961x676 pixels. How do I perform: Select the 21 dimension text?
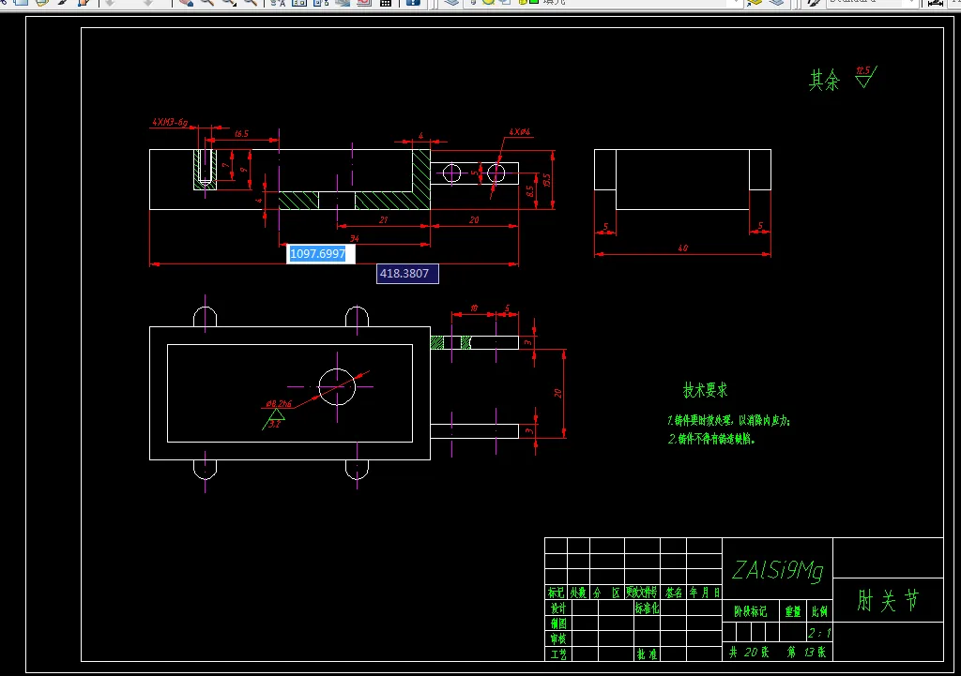[x=383, y=219]
